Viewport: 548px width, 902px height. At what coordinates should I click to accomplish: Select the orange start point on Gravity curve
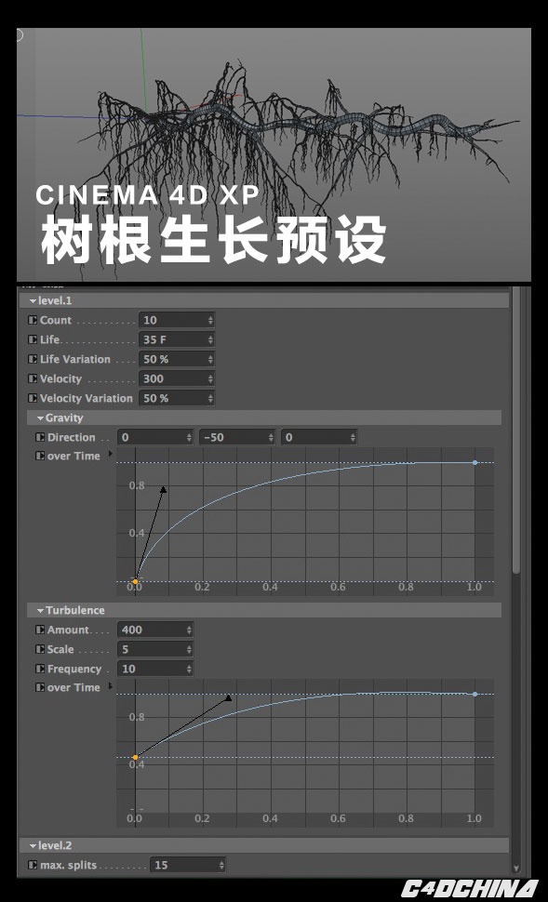135,581
